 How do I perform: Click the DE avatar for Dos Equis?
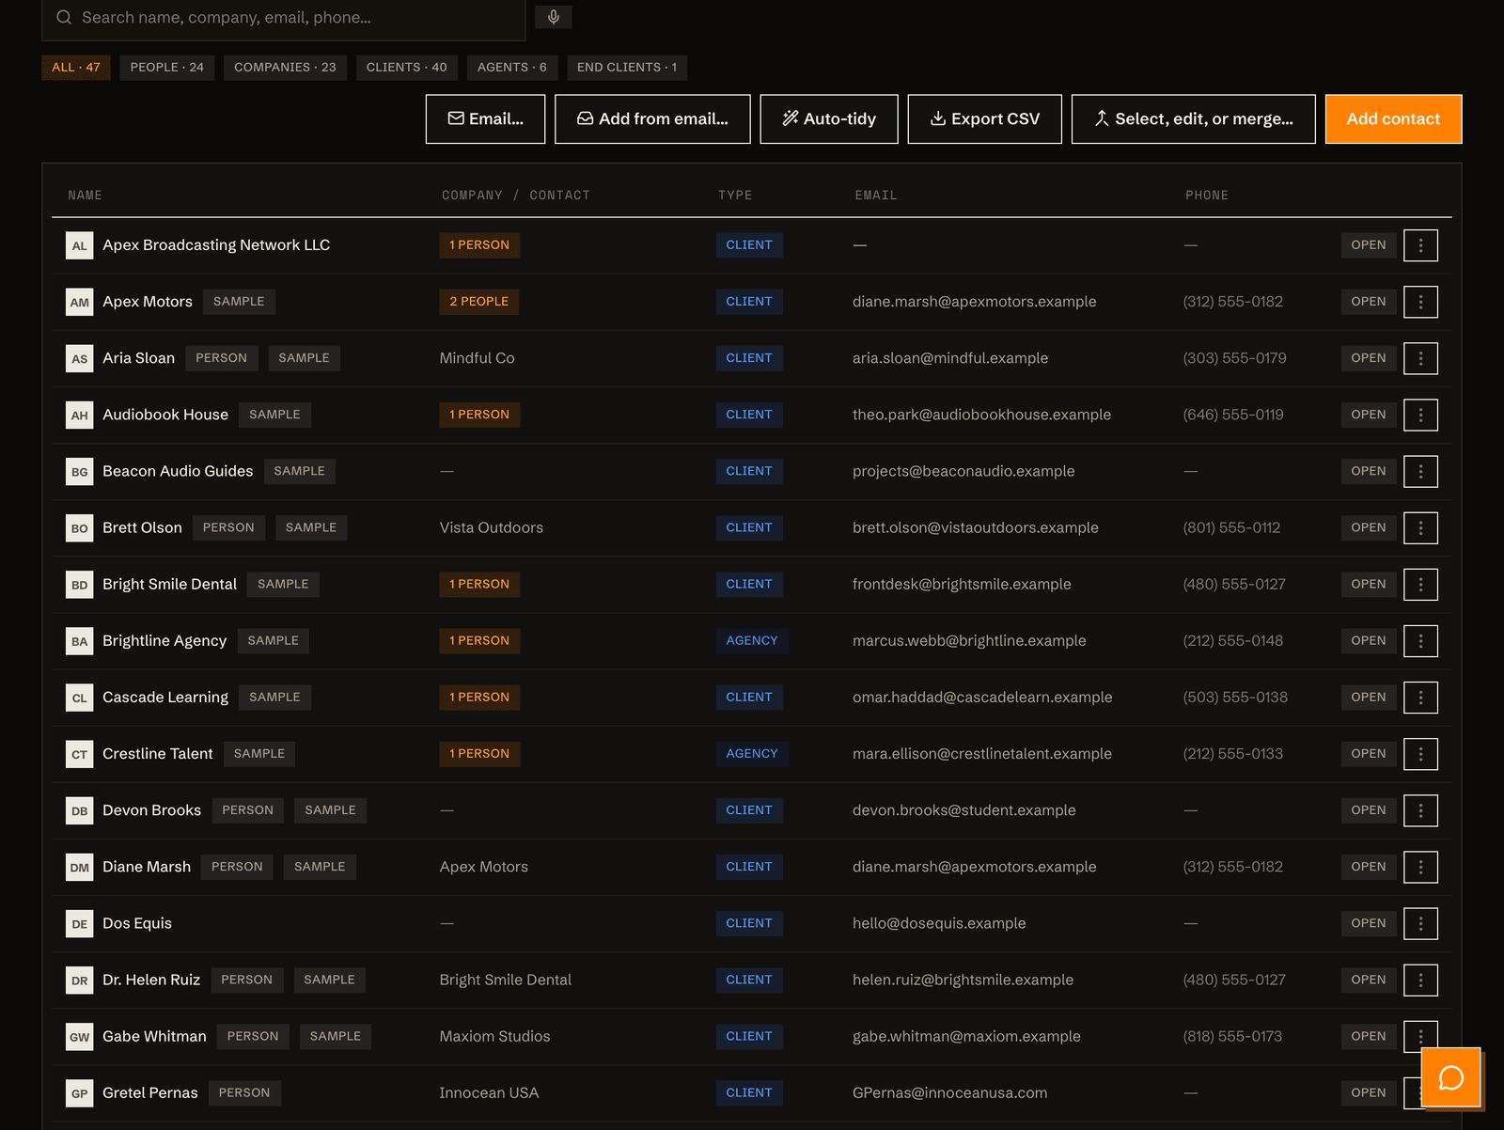click(x=80, y=923)
